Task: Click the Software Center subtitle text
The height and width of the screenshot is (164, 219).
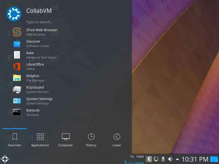Action: pos(38,46)
